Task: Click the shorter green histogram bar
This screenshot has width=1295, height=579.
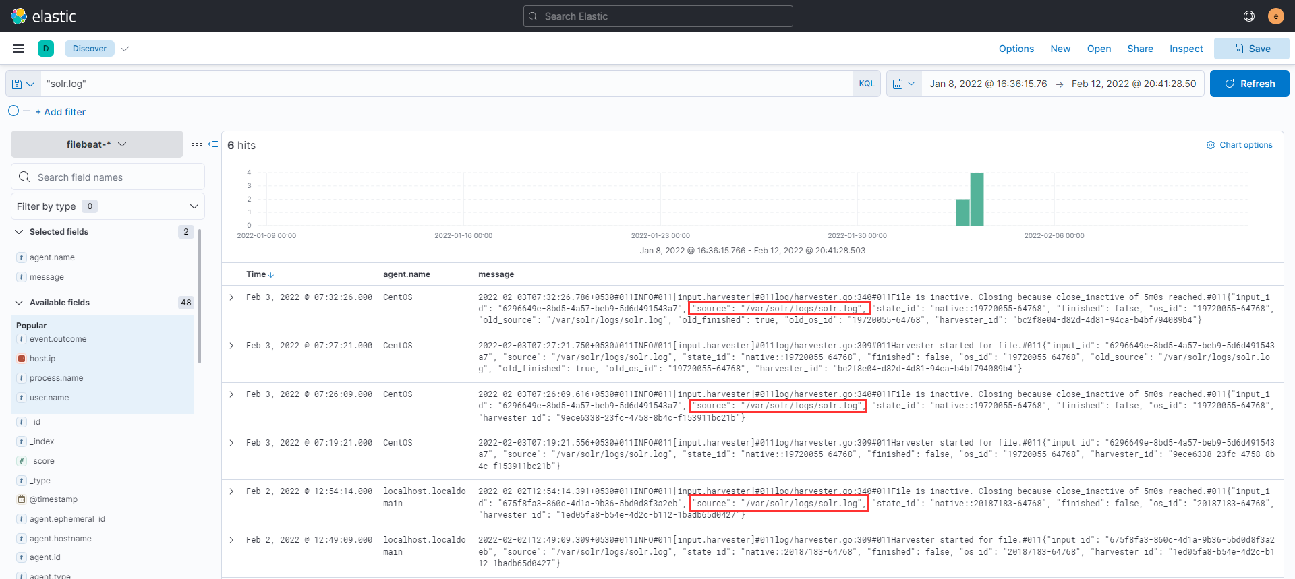Action: pos(963,212)
